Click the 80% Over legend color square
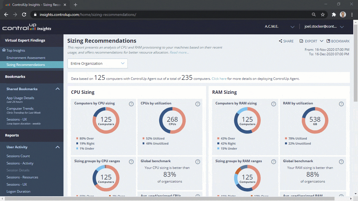This screenshot has height=201, width=358. 77,138
